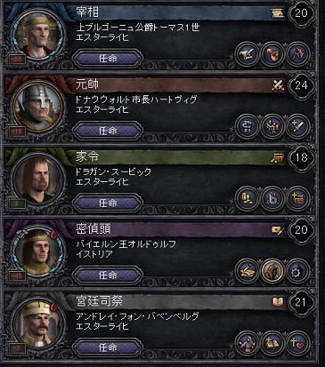
Task: Click the 任命 button for 宮廷司祭
Action: coord(108,347)
